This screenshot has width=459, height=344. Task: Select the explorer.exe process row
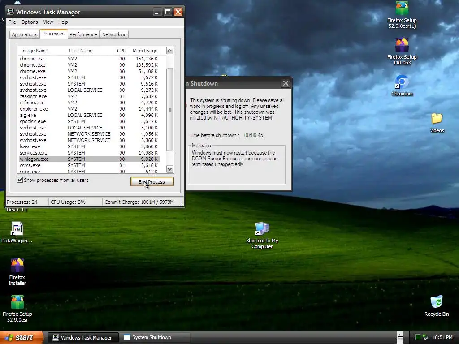coord(89,109)
